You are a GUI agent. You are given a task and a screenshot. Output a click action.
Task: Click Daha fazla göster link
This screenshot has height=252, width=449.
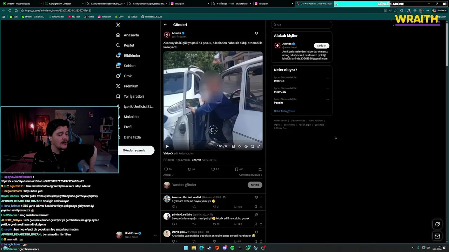click(x=284, y=111)
